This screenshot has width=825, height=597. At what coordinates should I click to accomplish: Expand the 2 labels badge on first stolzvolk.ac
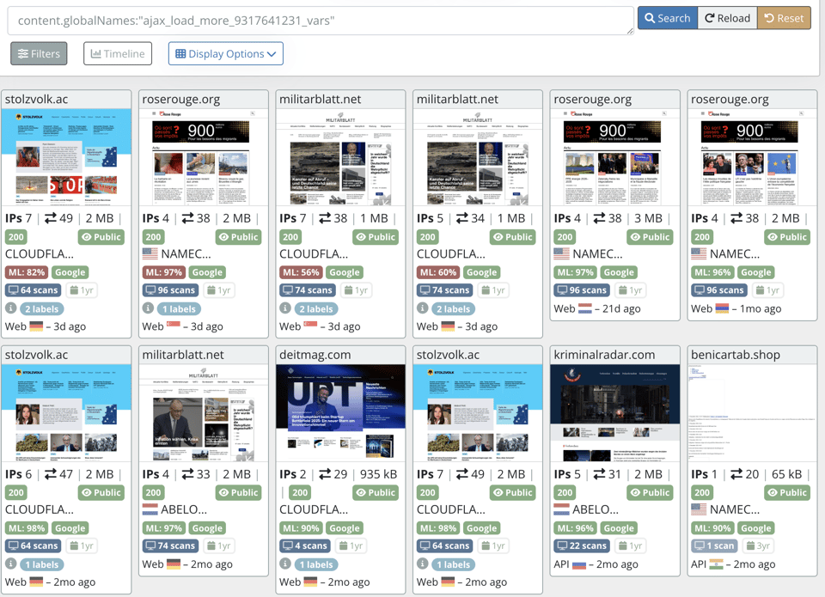pyautogui.click(x=41, y=308)
